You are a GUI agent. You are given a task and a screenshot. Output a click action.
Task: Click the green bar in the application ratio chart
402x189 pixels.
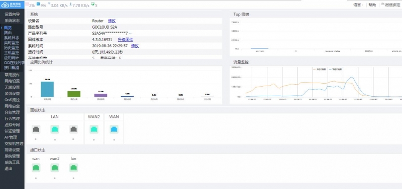pyautogui.click(x=74, y=94)
